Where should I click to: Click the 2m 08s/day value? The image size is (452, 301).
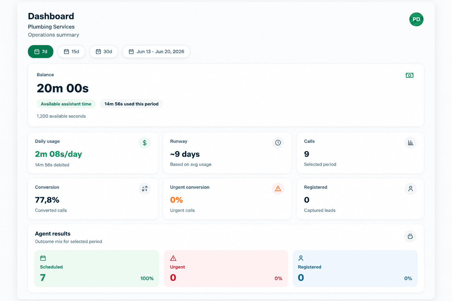tap(58, 154)
